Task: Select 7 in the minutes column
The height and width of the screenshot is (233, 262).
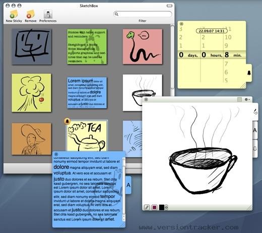Action: coord(226,64)
